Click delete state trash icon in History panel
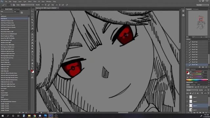This screenshot has height=118, width=210. click(x=206, y=67)
